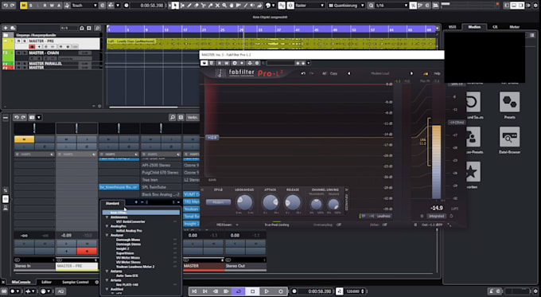Screen dimensions: 541x297
Task: Switch to the Editor tab
Action: [47, 282]
